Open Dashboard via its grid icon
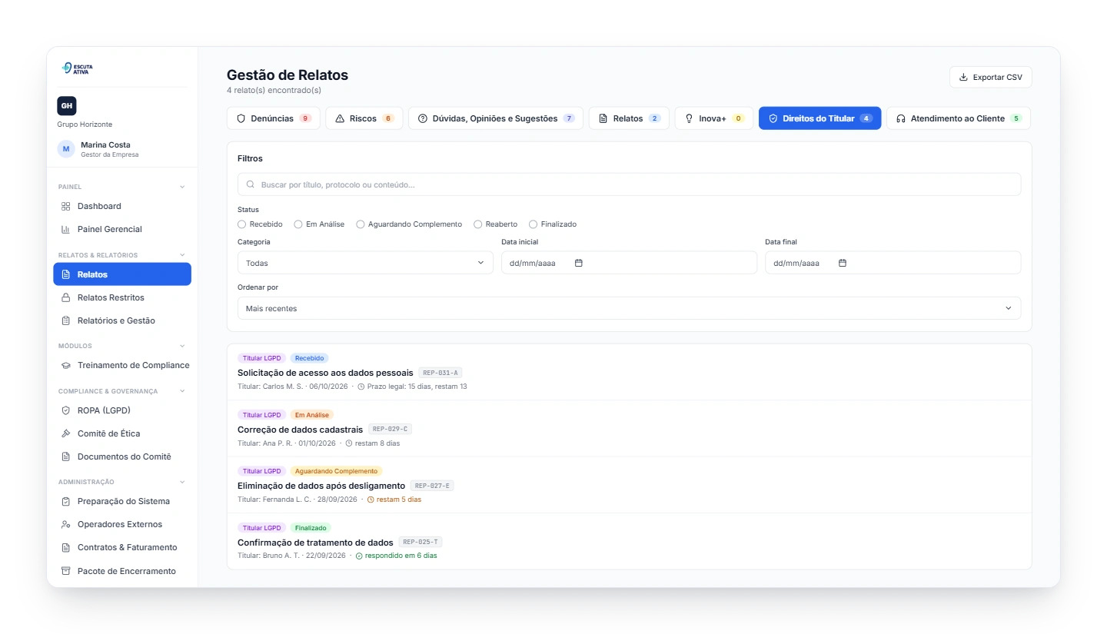Screen dimensions: 1107x634 tap(66, 206)
